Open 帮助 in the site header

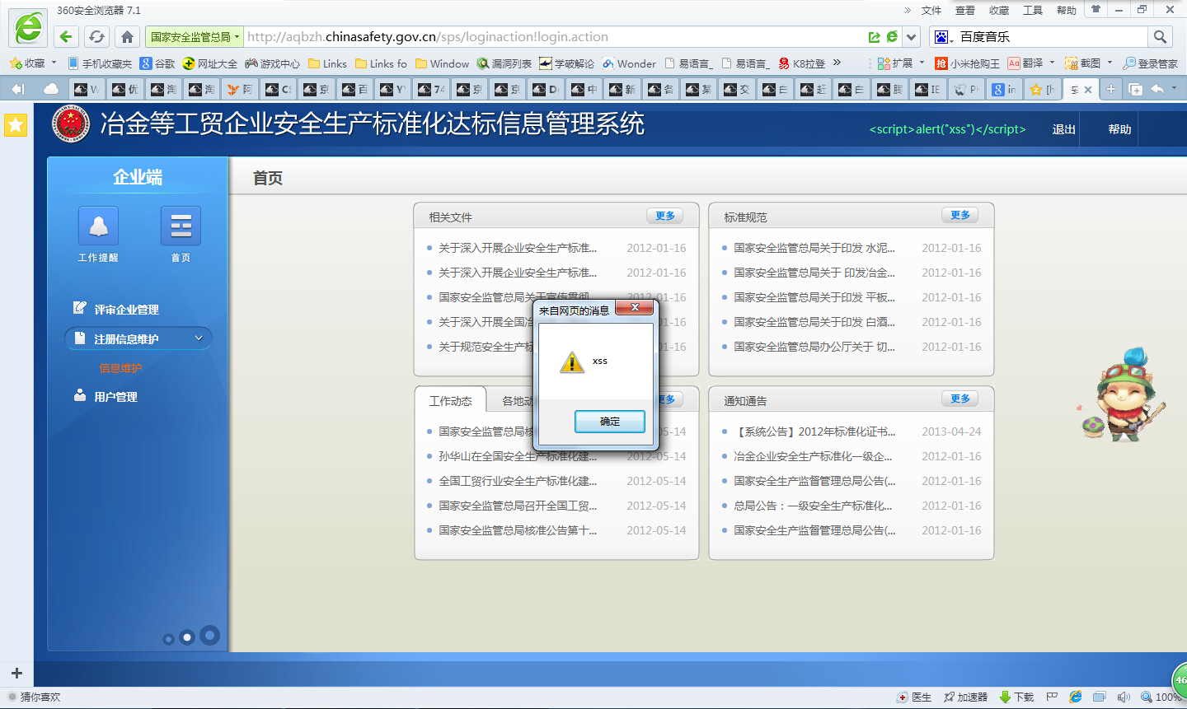(x=1119, y=129)
